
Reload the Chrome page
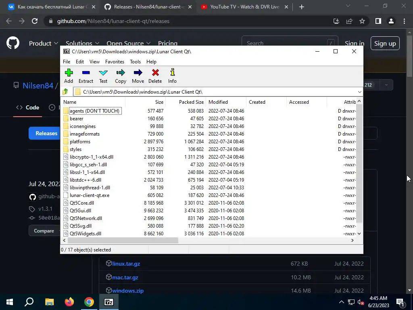(x=35, y=21)
